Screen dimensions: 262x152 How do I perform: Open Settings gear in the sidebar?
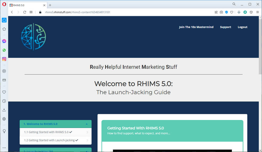4,119
